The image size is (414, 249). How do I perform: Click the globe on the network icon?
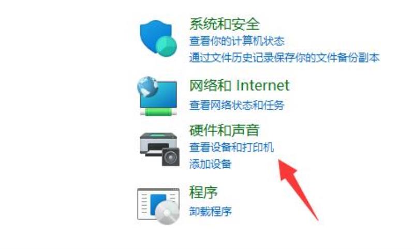tap(147, 86)
